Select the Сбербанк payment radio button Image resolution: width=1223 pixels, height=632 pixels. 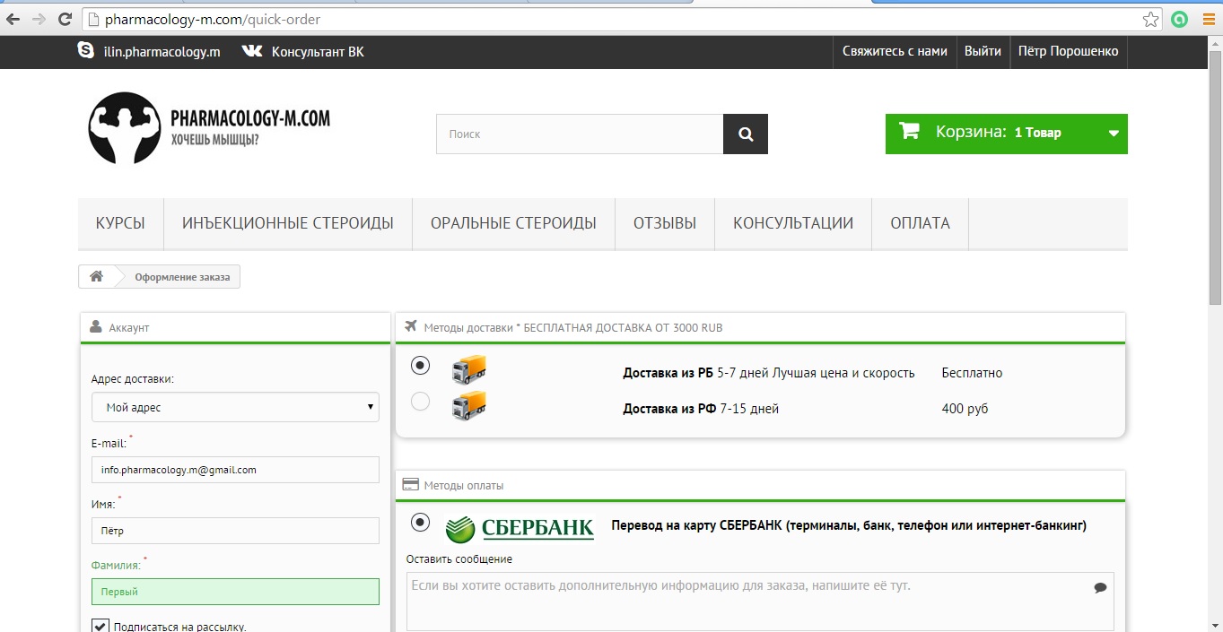[420, 522]
